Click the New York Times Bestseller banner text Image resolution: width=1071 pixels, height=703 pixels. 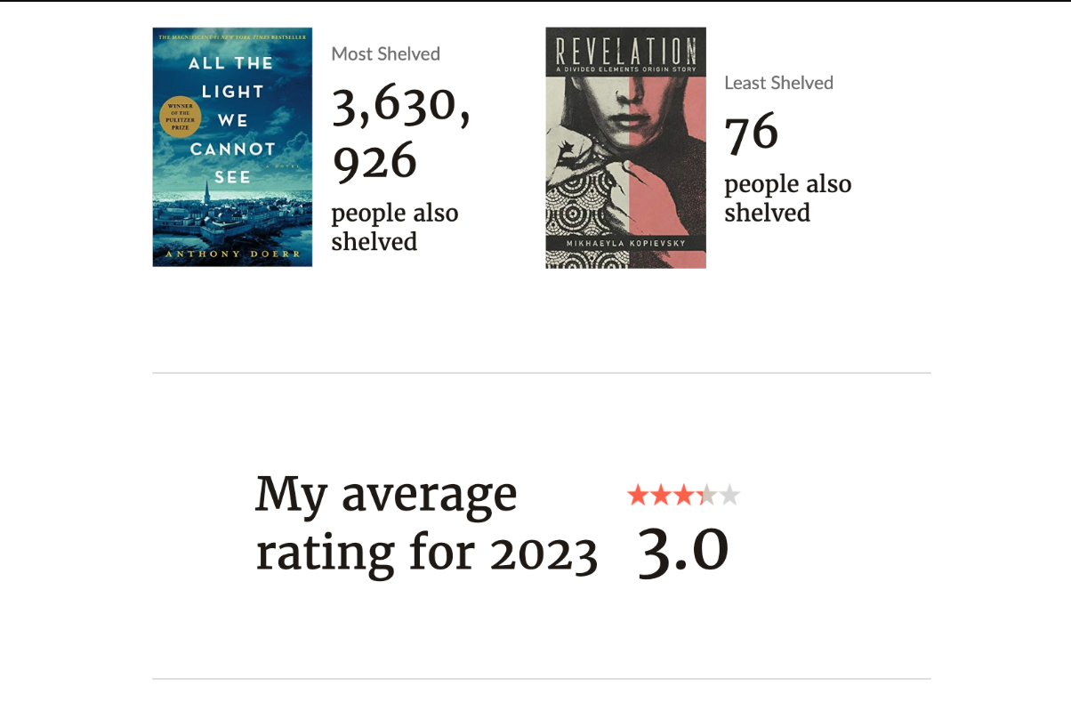[232, 36]
